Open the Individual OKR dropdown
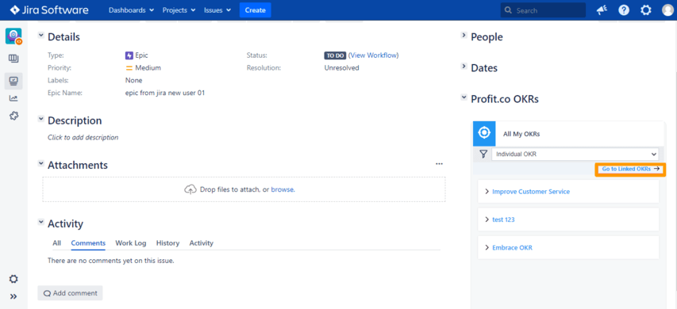This screenshot has width=677, height=309. tap(575, 154)
